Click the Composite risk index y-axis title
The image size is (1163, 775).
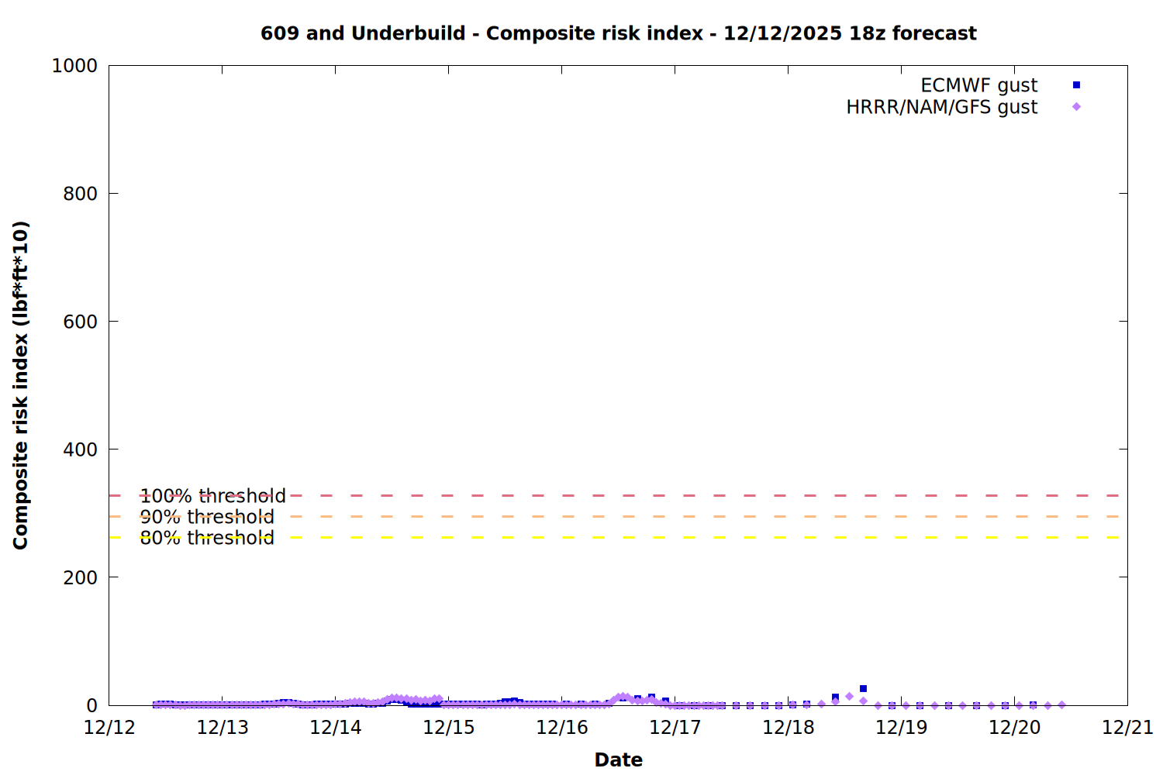coord(21,385)
